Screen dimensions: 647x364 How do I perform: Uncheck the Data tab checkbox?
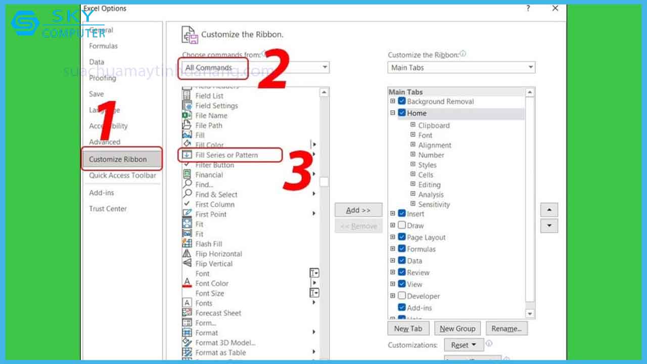402,260
